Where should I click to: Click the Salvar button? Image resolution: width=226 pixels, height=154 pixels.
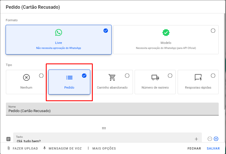coord(213,148)
